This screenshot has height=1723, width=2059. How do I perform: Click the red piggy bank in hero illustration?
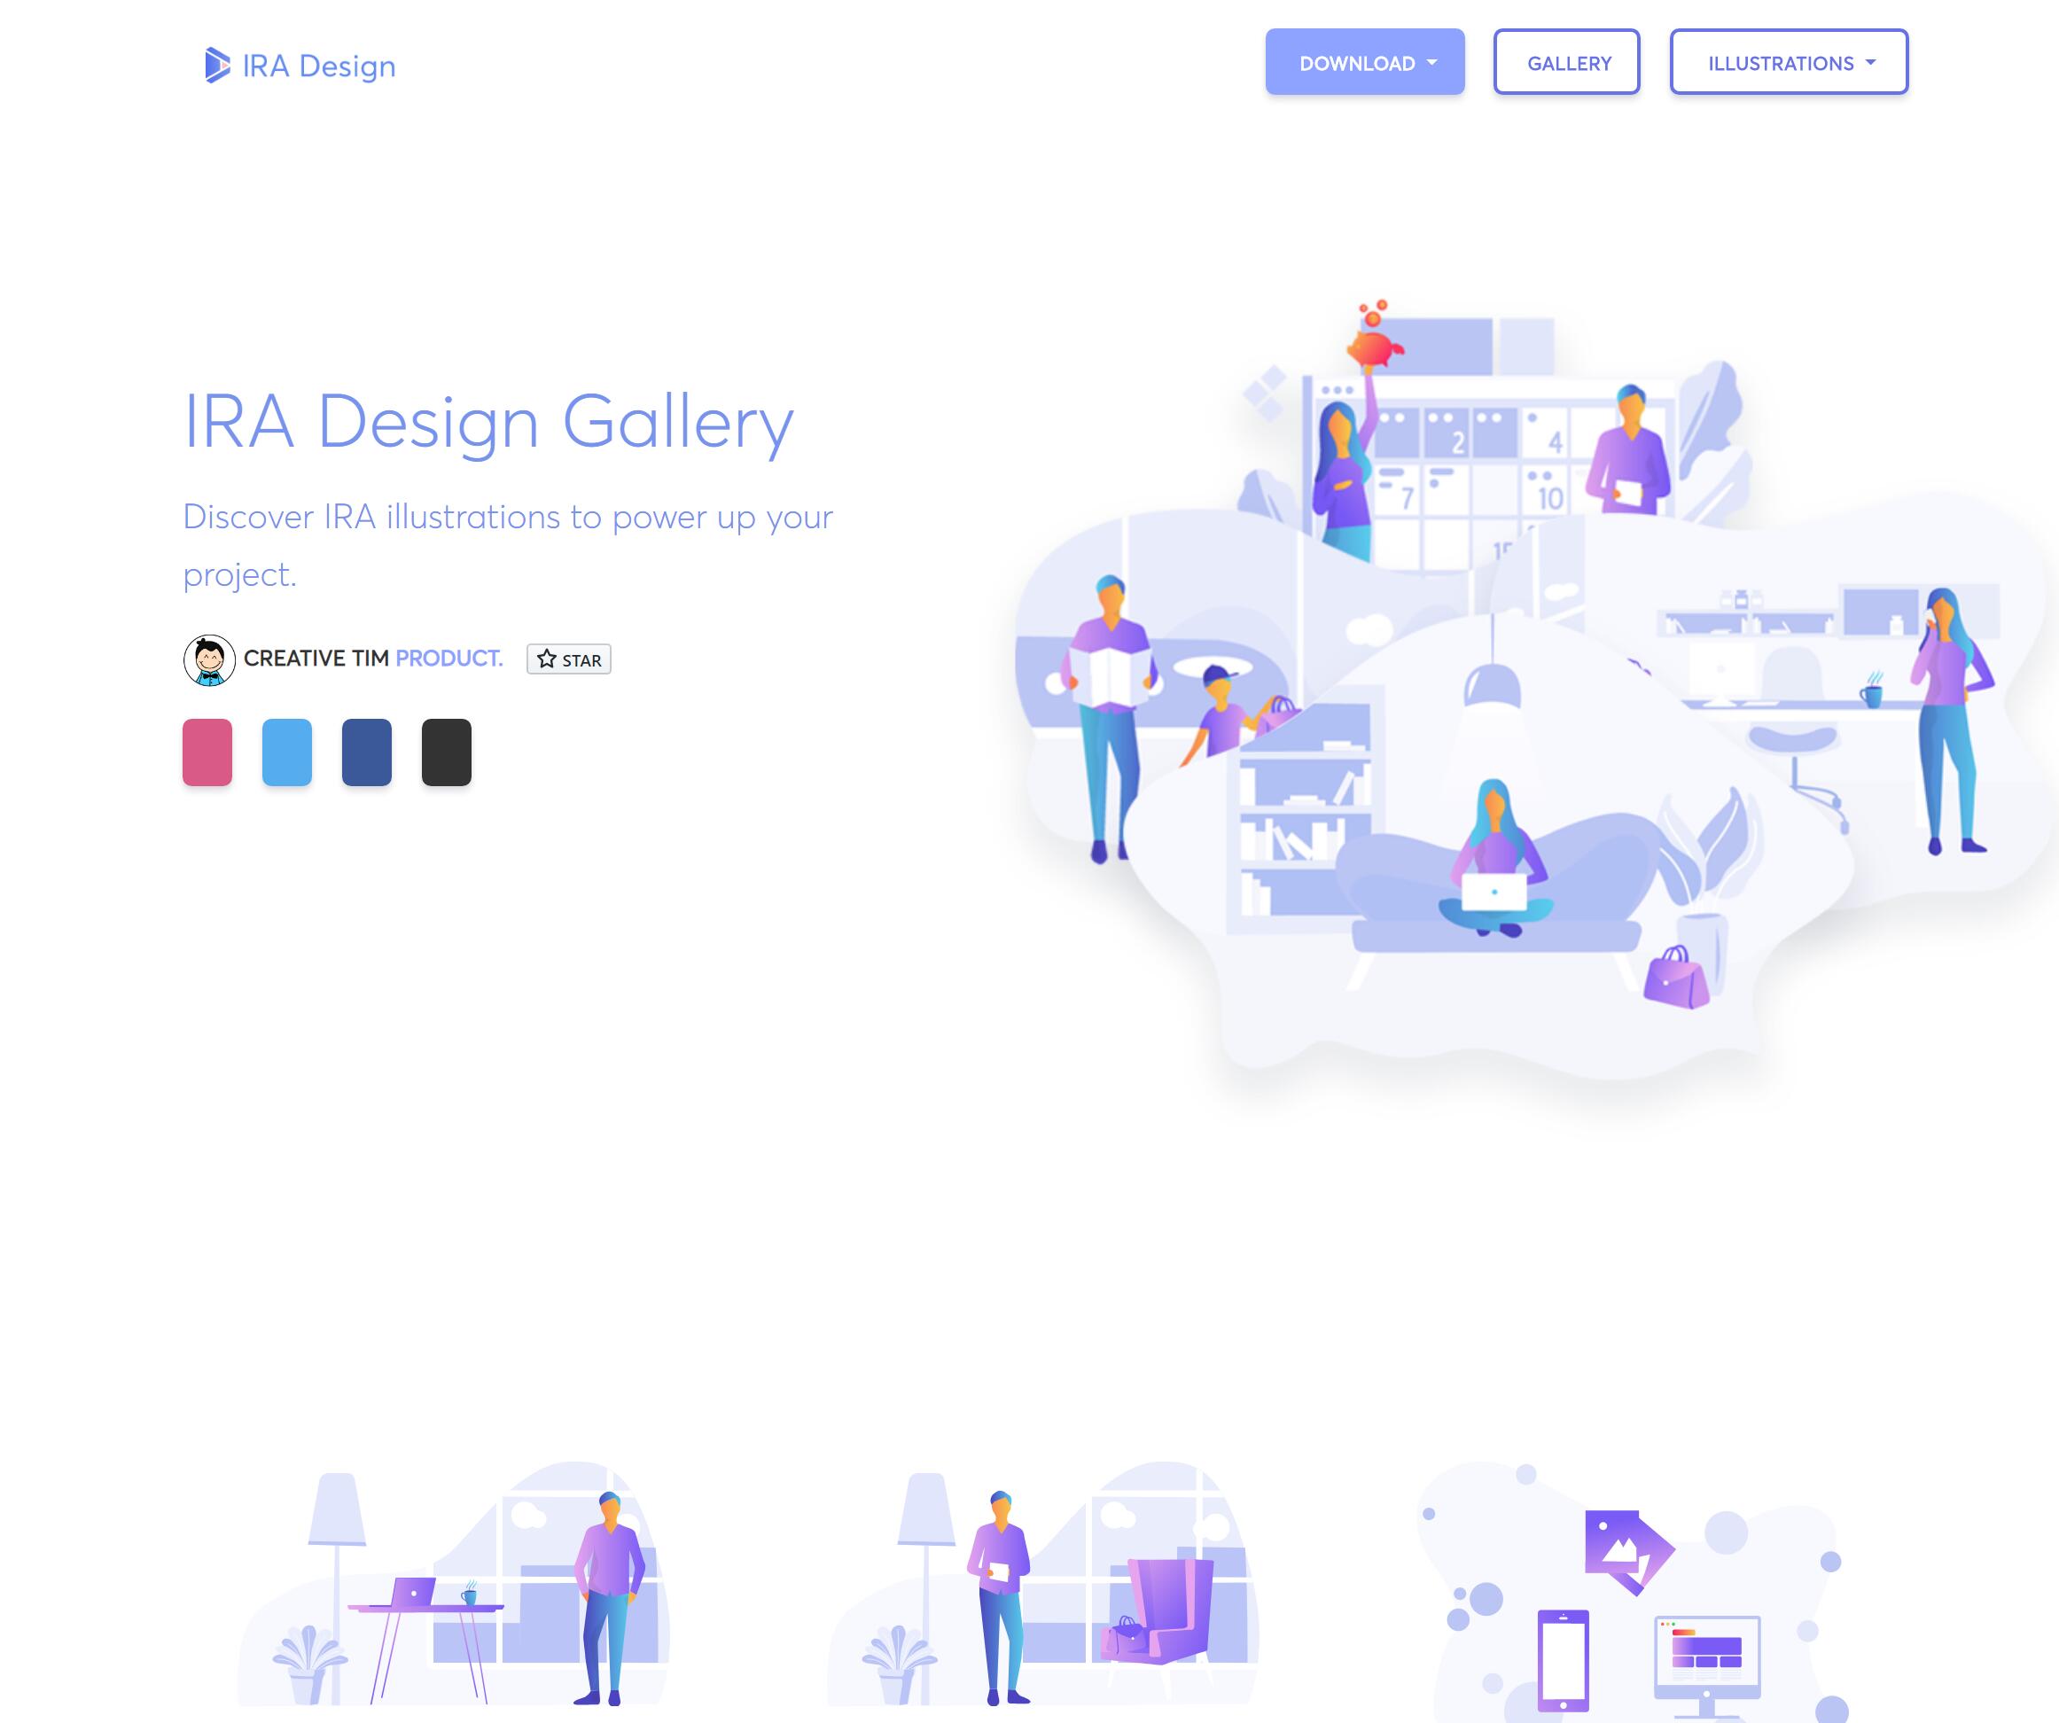(1374, 347)
